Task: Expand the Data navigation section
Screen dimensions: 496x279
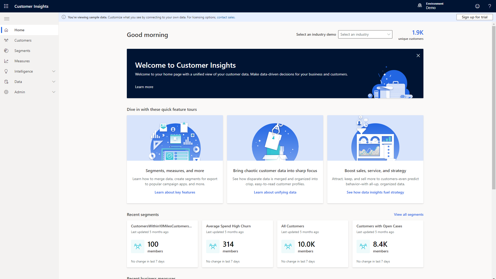Action: tap(54, 82)
